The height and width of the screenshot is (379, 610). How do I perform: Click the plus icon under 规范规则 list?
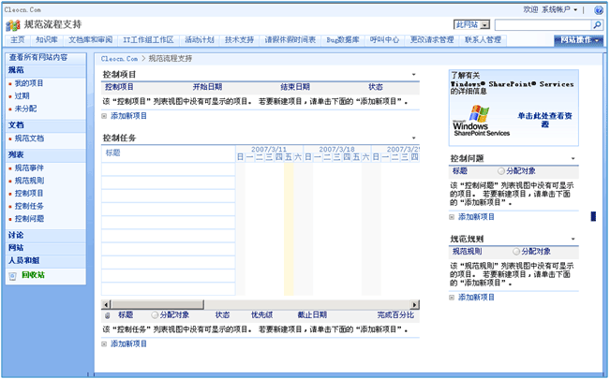coord(452,297)
